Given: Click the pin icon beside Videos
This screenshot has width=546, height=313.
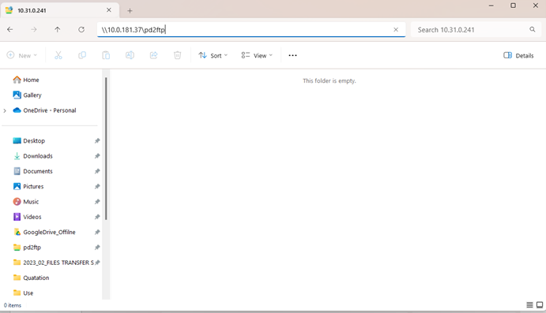Looking at the screenshot, I should pos(97,217).
